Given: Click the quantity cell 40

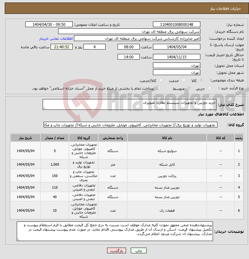Looking at the screenshot, I should 55,197.
